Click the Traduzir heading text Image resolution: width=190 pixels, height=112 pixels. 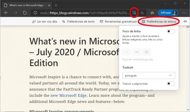[128, 67]
